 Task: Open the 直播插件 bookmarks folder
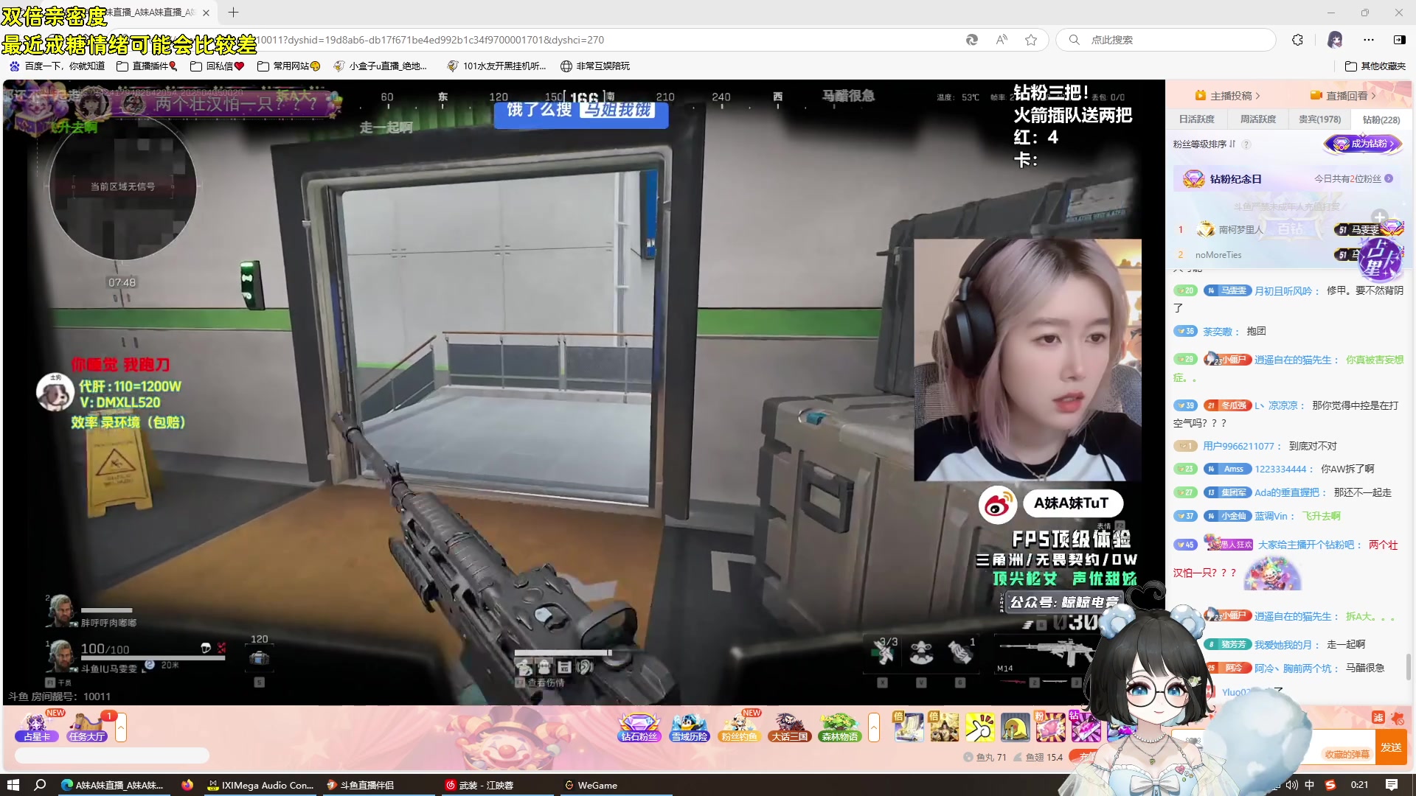tap(147, 66)
